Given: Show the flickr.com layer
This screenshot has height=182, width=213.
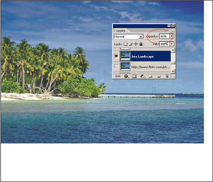Looking at the screenshot, I should (116, 66).
